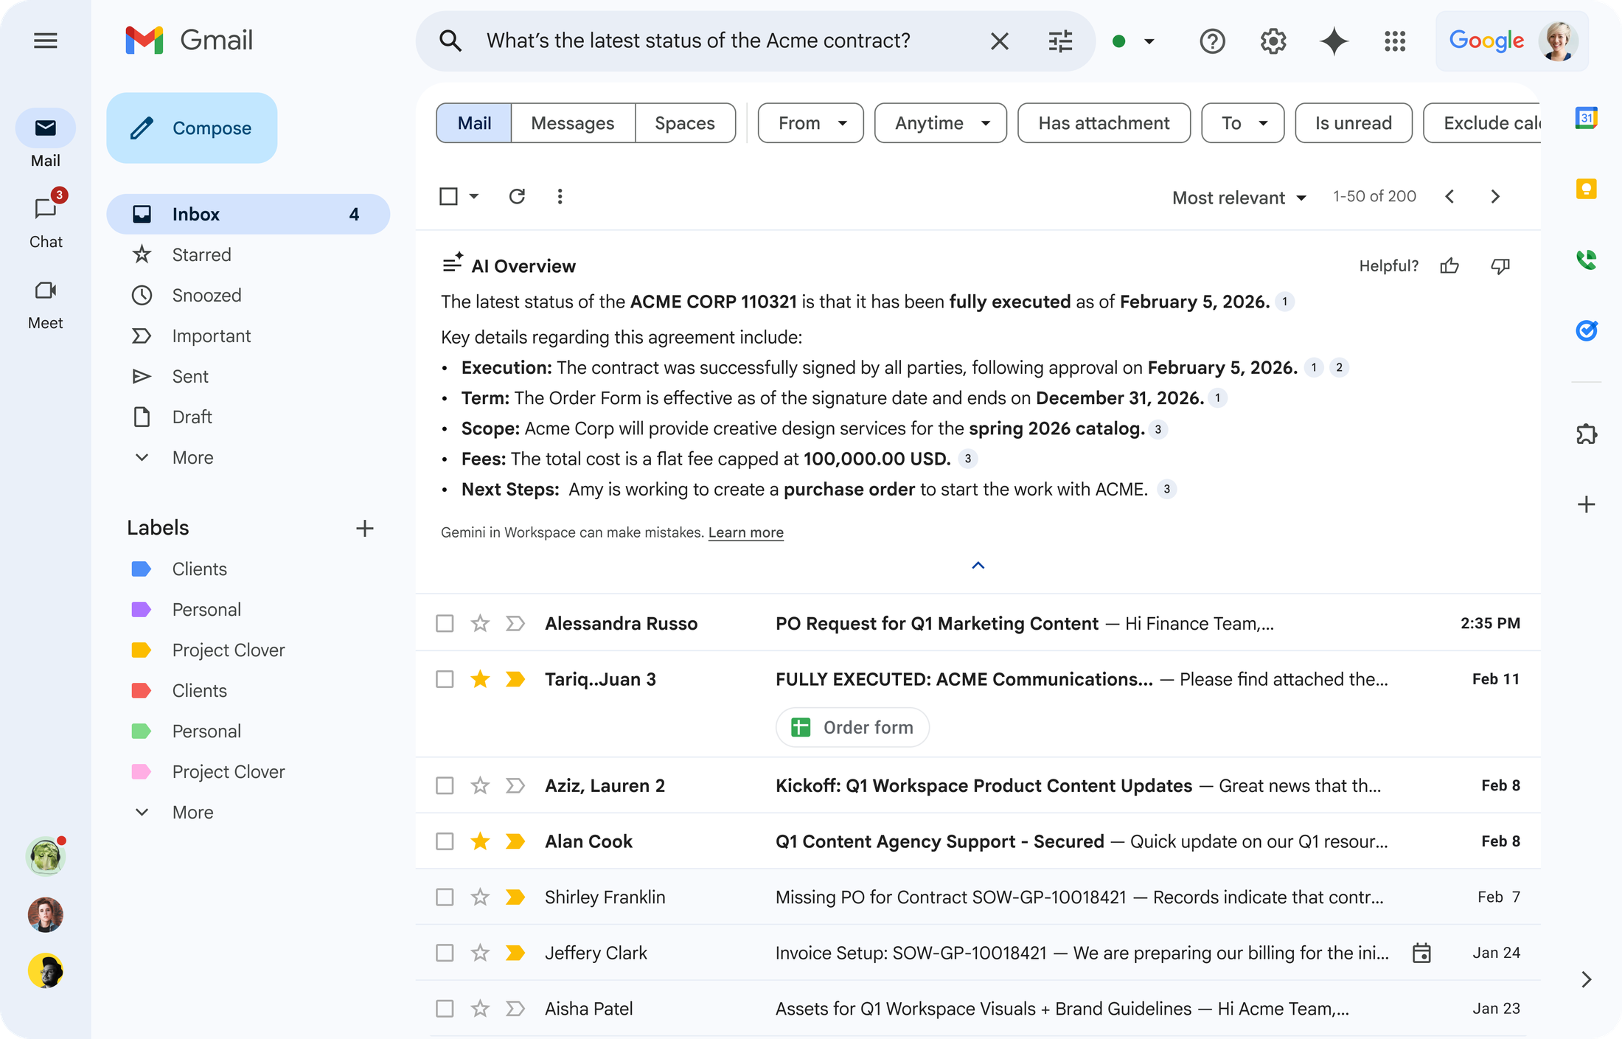Open Google Tasks in the side panel

point(1587,330)
